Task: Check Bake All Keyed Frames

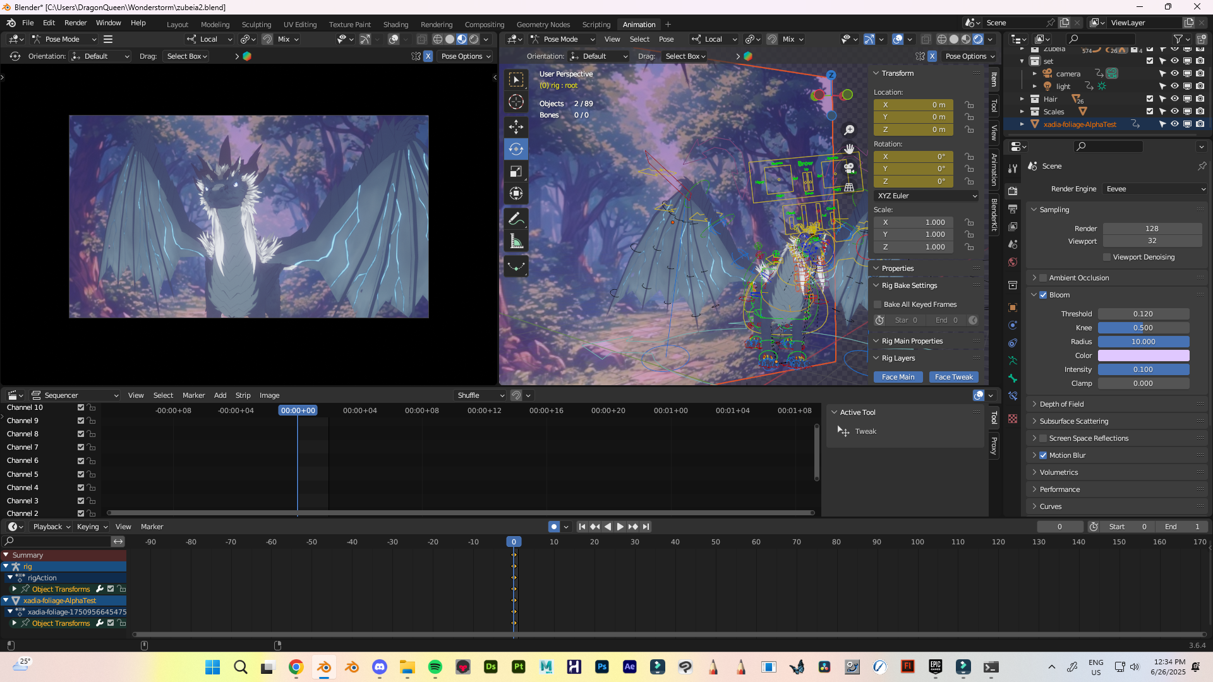Action: pyautogui.click(x=878, y=304)
